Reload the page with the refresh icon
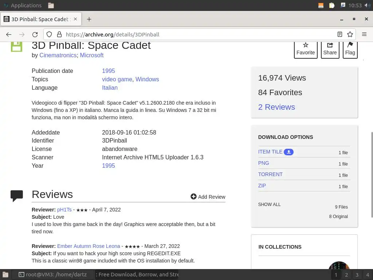 [x=35, y=35]
